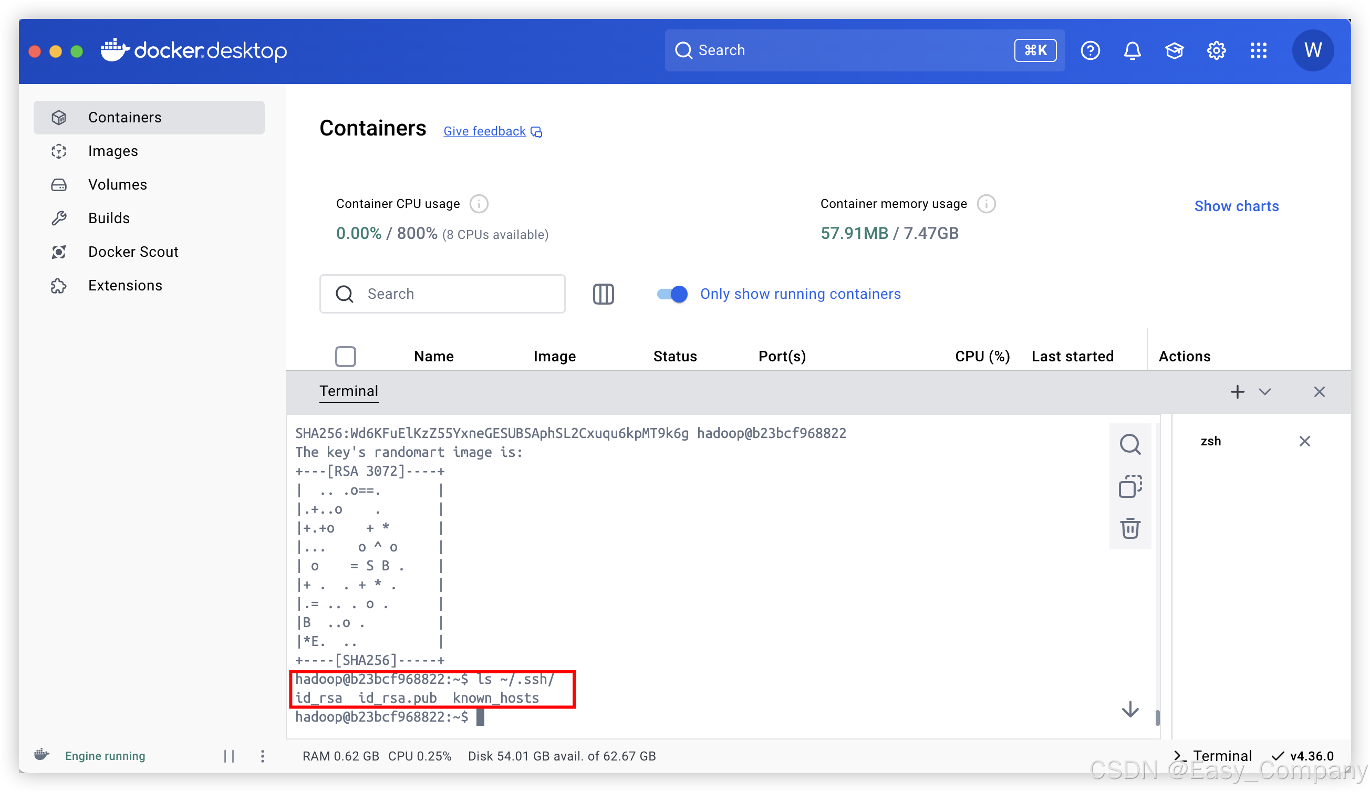Add a new terminal session
The width and height of the screenshot is (1370, 792).
point(1237,392)
